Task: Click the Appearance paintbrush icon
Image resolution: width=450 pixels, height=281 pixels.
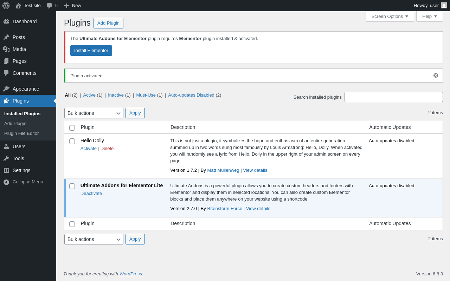Action: pos(6,89)
